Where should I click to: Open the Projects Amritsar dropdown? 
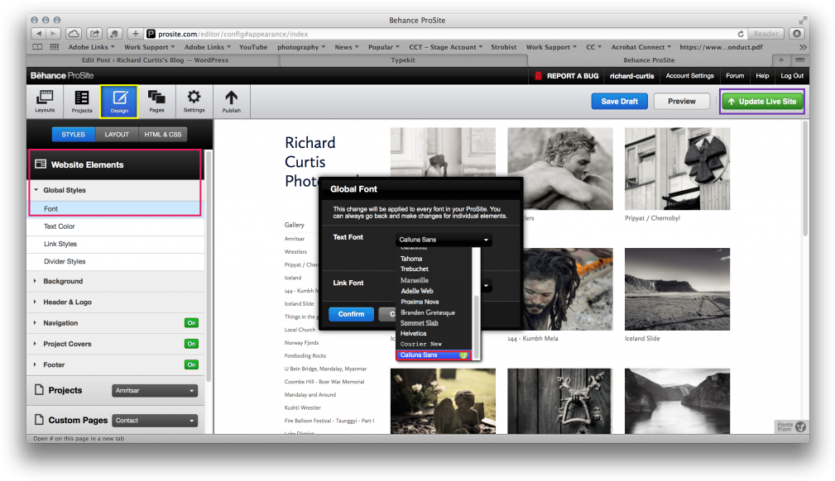pyautogui.click(x=155, y=391)
